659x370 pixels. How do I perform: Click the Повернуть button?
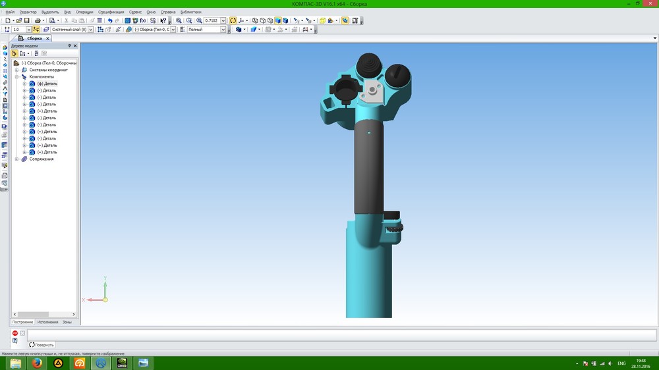point(42,344)
